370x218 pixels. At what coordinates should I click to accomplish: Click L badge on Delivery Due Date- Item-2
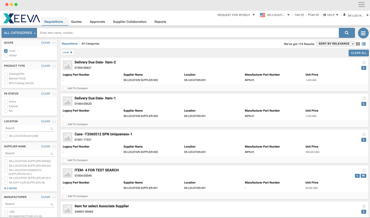(x=364, y=68)
